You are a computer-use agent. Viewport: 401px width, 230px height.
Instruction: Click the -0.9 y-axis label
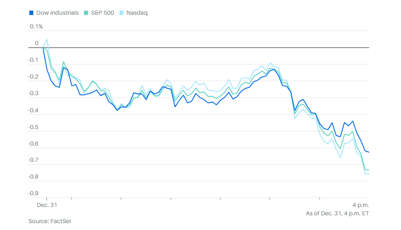[33, 194]
